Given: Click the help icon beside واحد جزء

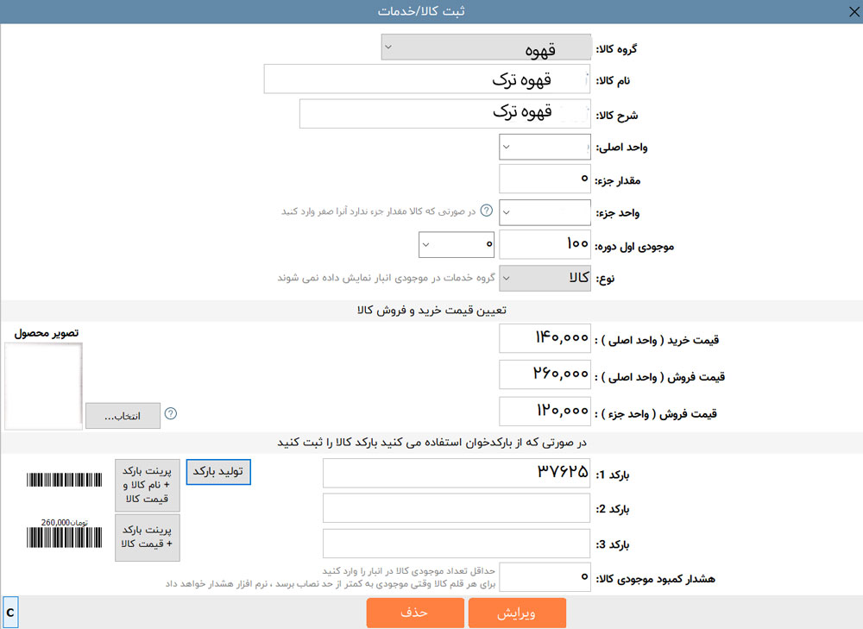Looking at the screenshot, I should (487, 211).
